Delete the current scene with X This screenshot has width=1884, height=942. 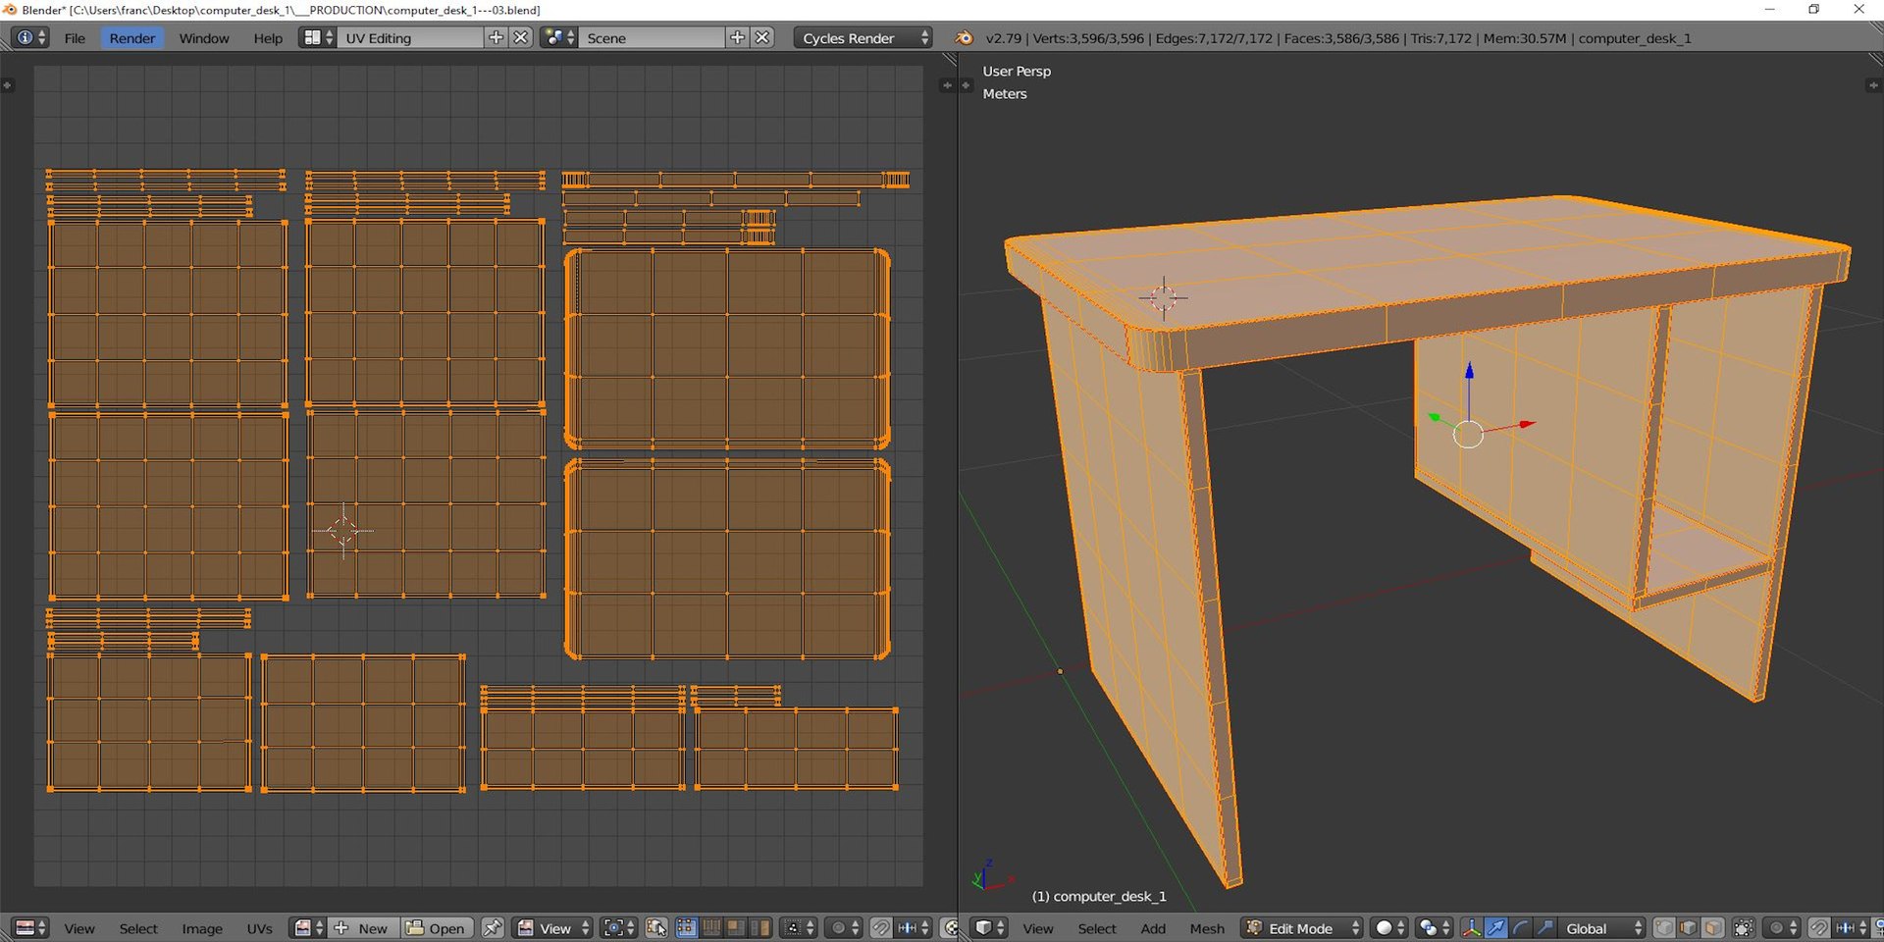pyautogui.click(x=762, y=37)
